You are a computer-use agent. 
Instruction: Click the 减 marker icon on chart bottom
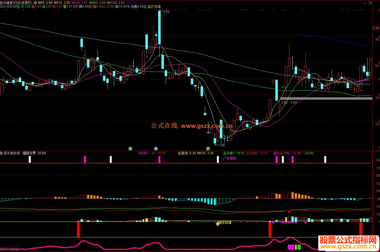coord(130,148)
